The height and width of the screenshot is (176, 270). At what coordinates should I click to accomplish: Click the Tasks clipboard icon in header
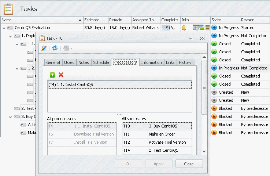click(8, 8)
